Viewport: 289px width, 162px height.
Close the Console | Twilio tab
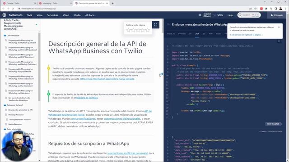pos(35,3)
